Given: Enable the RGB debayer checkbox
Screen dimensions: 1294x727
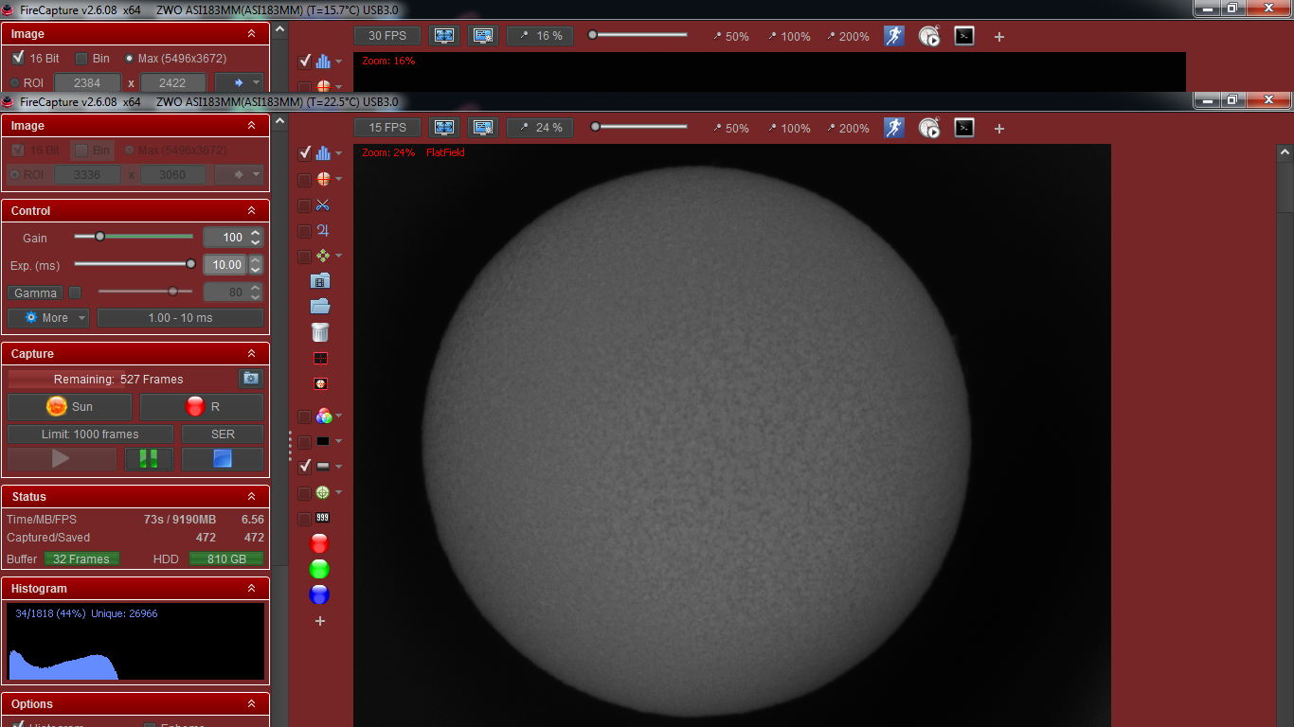Looking at the screenshot, I should point(305,417).
